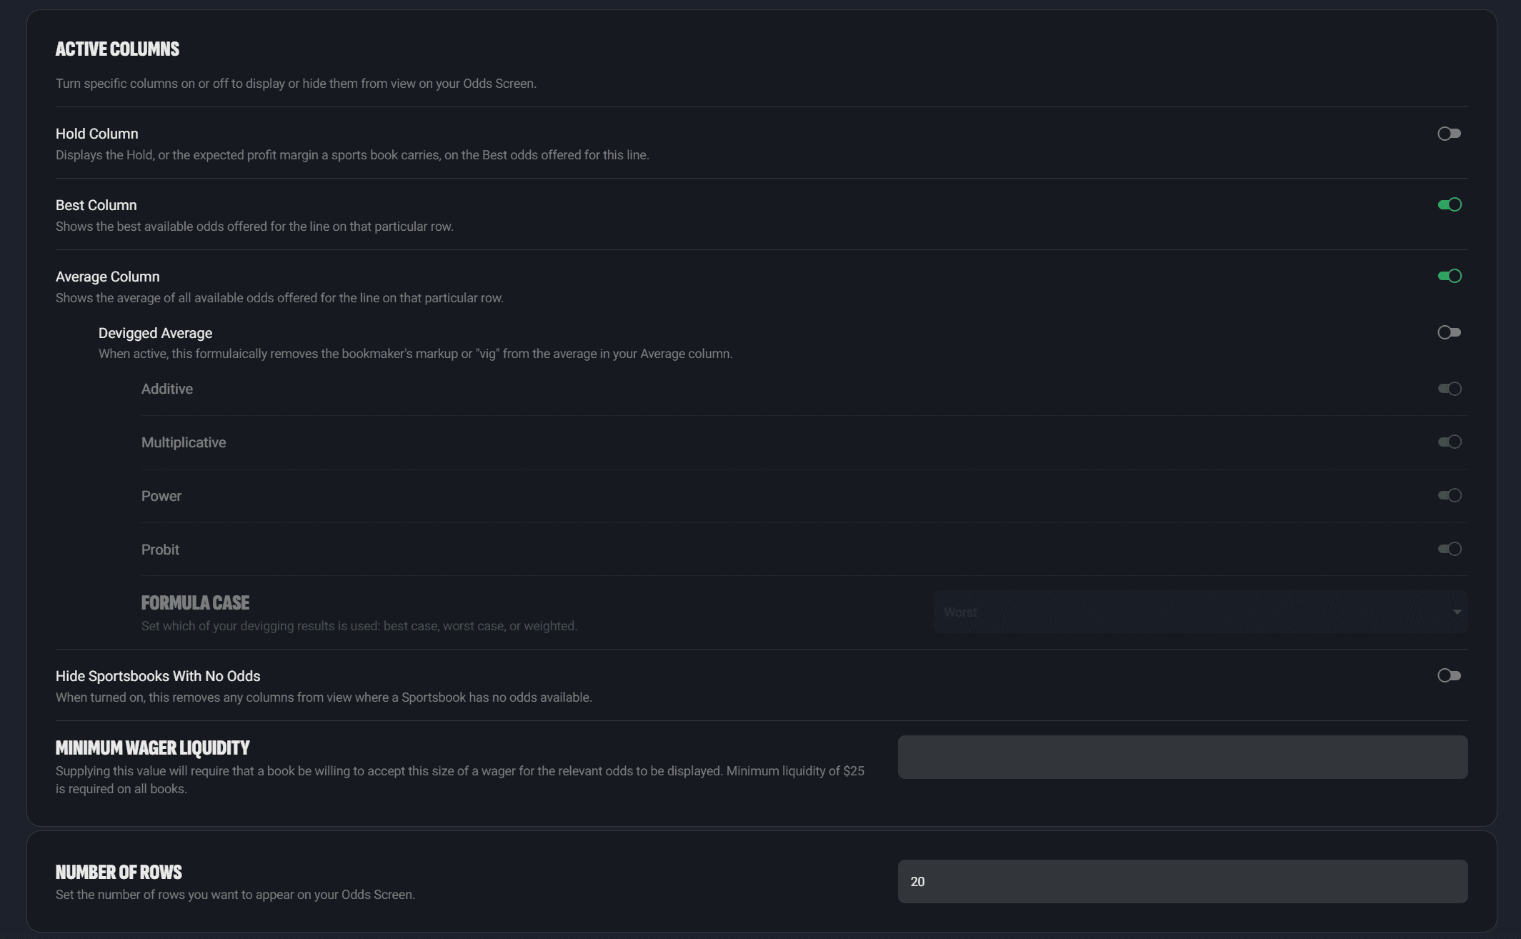Screen dimensions: 1521x939
Task: Click the Number of Rows heading
Action: [x=119, y=872]
